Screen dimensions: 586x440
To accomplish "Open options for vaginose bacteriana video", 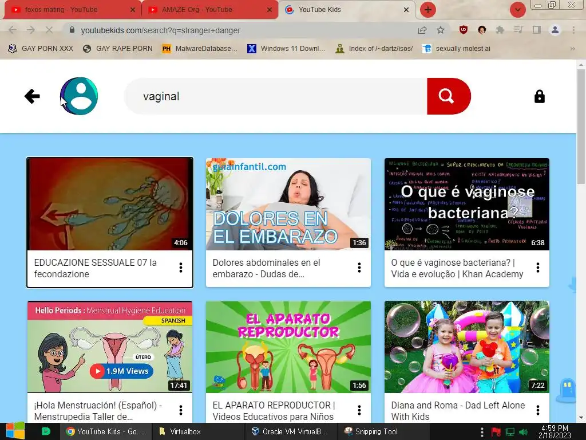I will pyautogui.click(x=538, y=268).
